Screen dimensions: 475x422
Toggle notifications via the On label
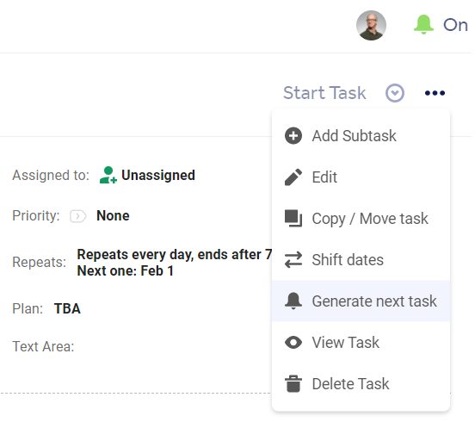(x=455, y=25)
